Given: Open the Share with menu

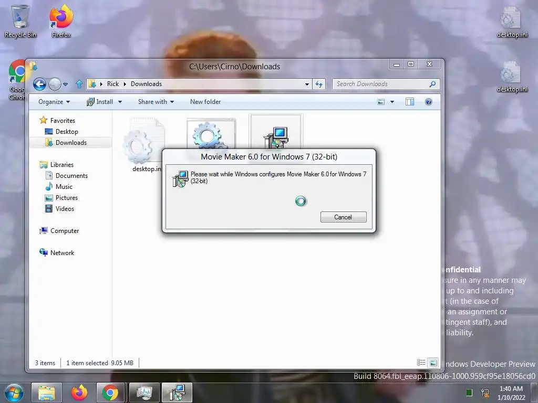Looking at the screenshot, I should [156, 102].
